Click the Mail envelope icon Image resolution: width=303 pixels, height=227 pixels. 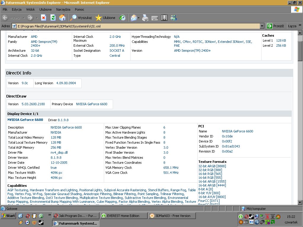(133, 18)
